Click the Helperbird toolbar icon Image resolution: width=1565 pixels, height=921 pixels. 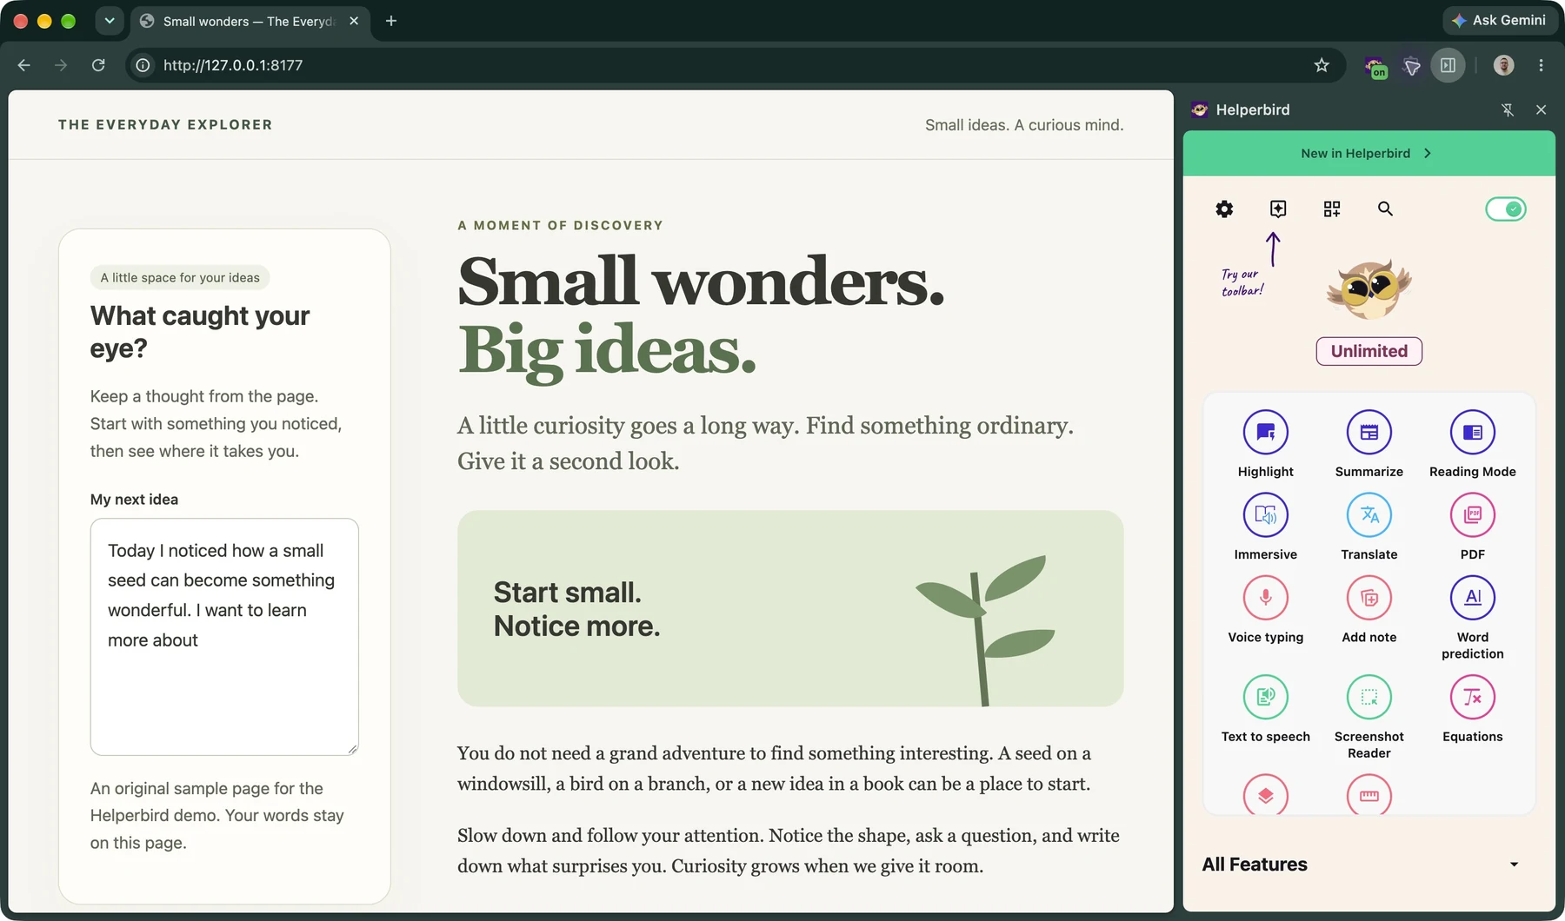pos(1278,209)
